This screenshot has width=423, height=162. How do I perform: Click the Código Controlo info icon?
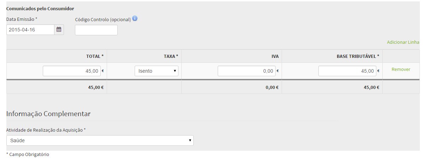click(135, 19)
